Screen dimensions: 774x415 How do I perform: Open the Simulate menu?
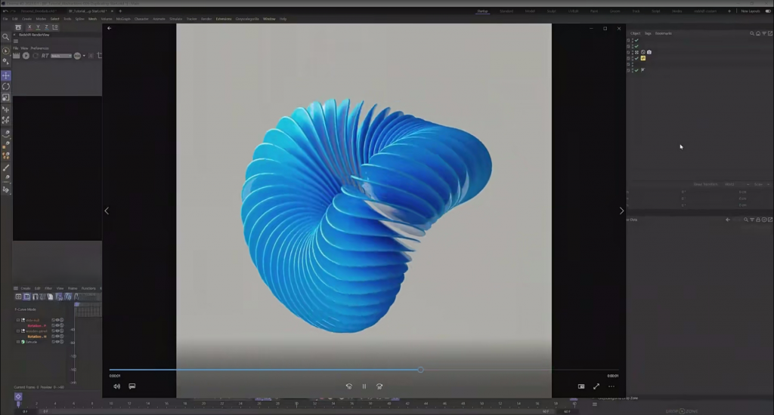[x=175, y=19]
